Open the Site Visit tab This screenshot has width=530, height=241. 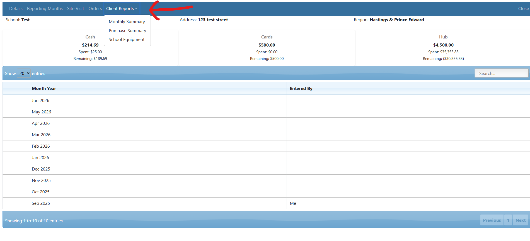click(x=75, y=9)
